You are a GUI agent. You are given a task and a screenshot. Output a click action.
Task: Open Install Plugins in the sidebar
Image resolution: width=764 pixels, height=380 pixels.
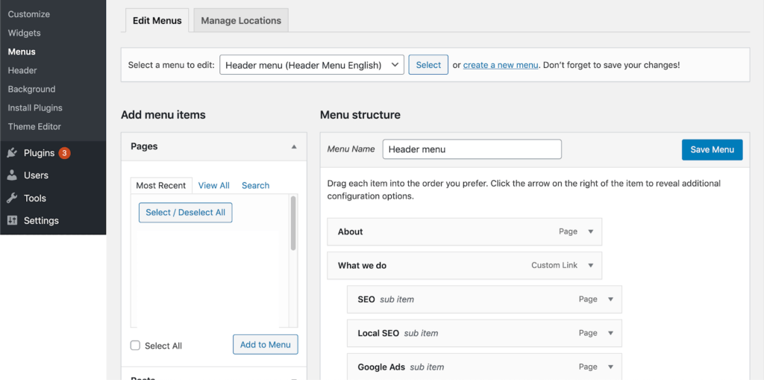click(34, 108)
